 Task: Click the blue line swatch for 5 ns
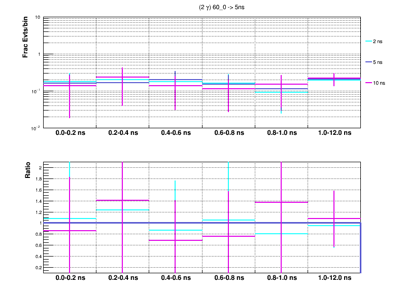point(368,62)
